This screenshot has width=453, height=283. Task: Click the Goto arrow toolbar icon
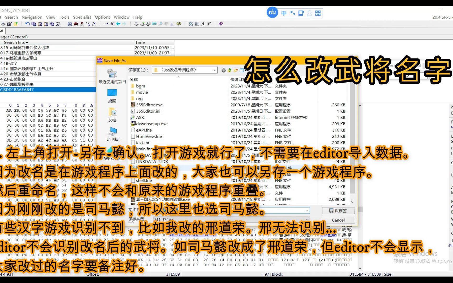point(106,24)
